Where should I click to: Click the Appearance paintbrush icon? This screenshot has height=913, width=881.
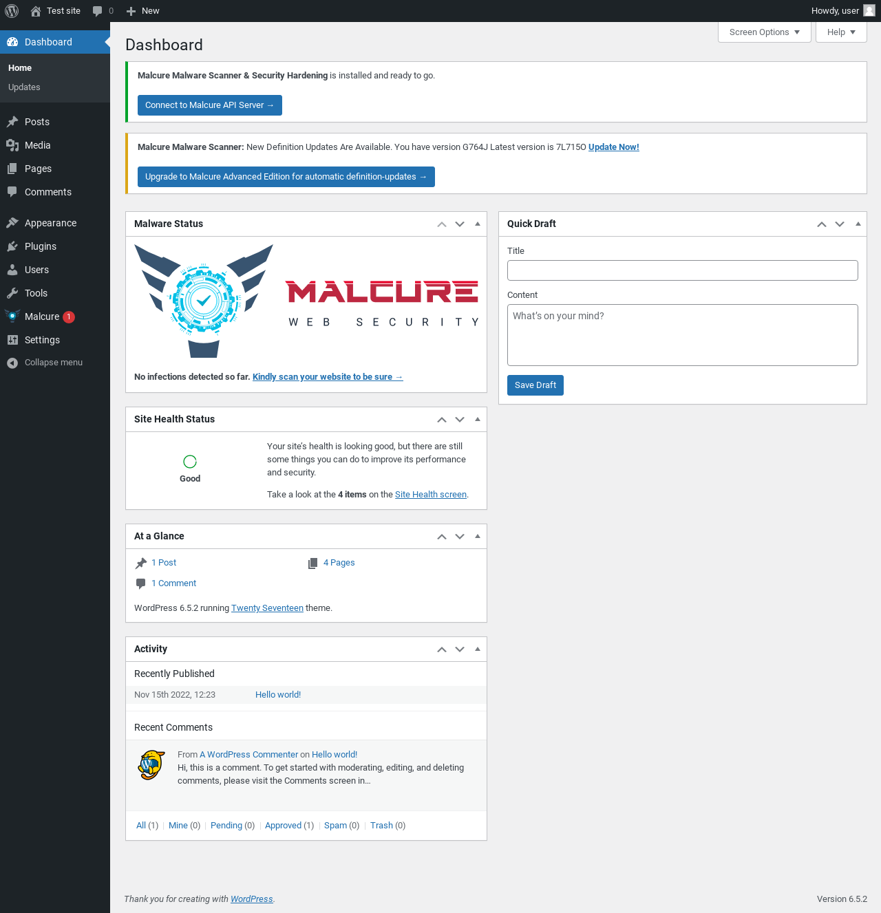tap(12, 223)
